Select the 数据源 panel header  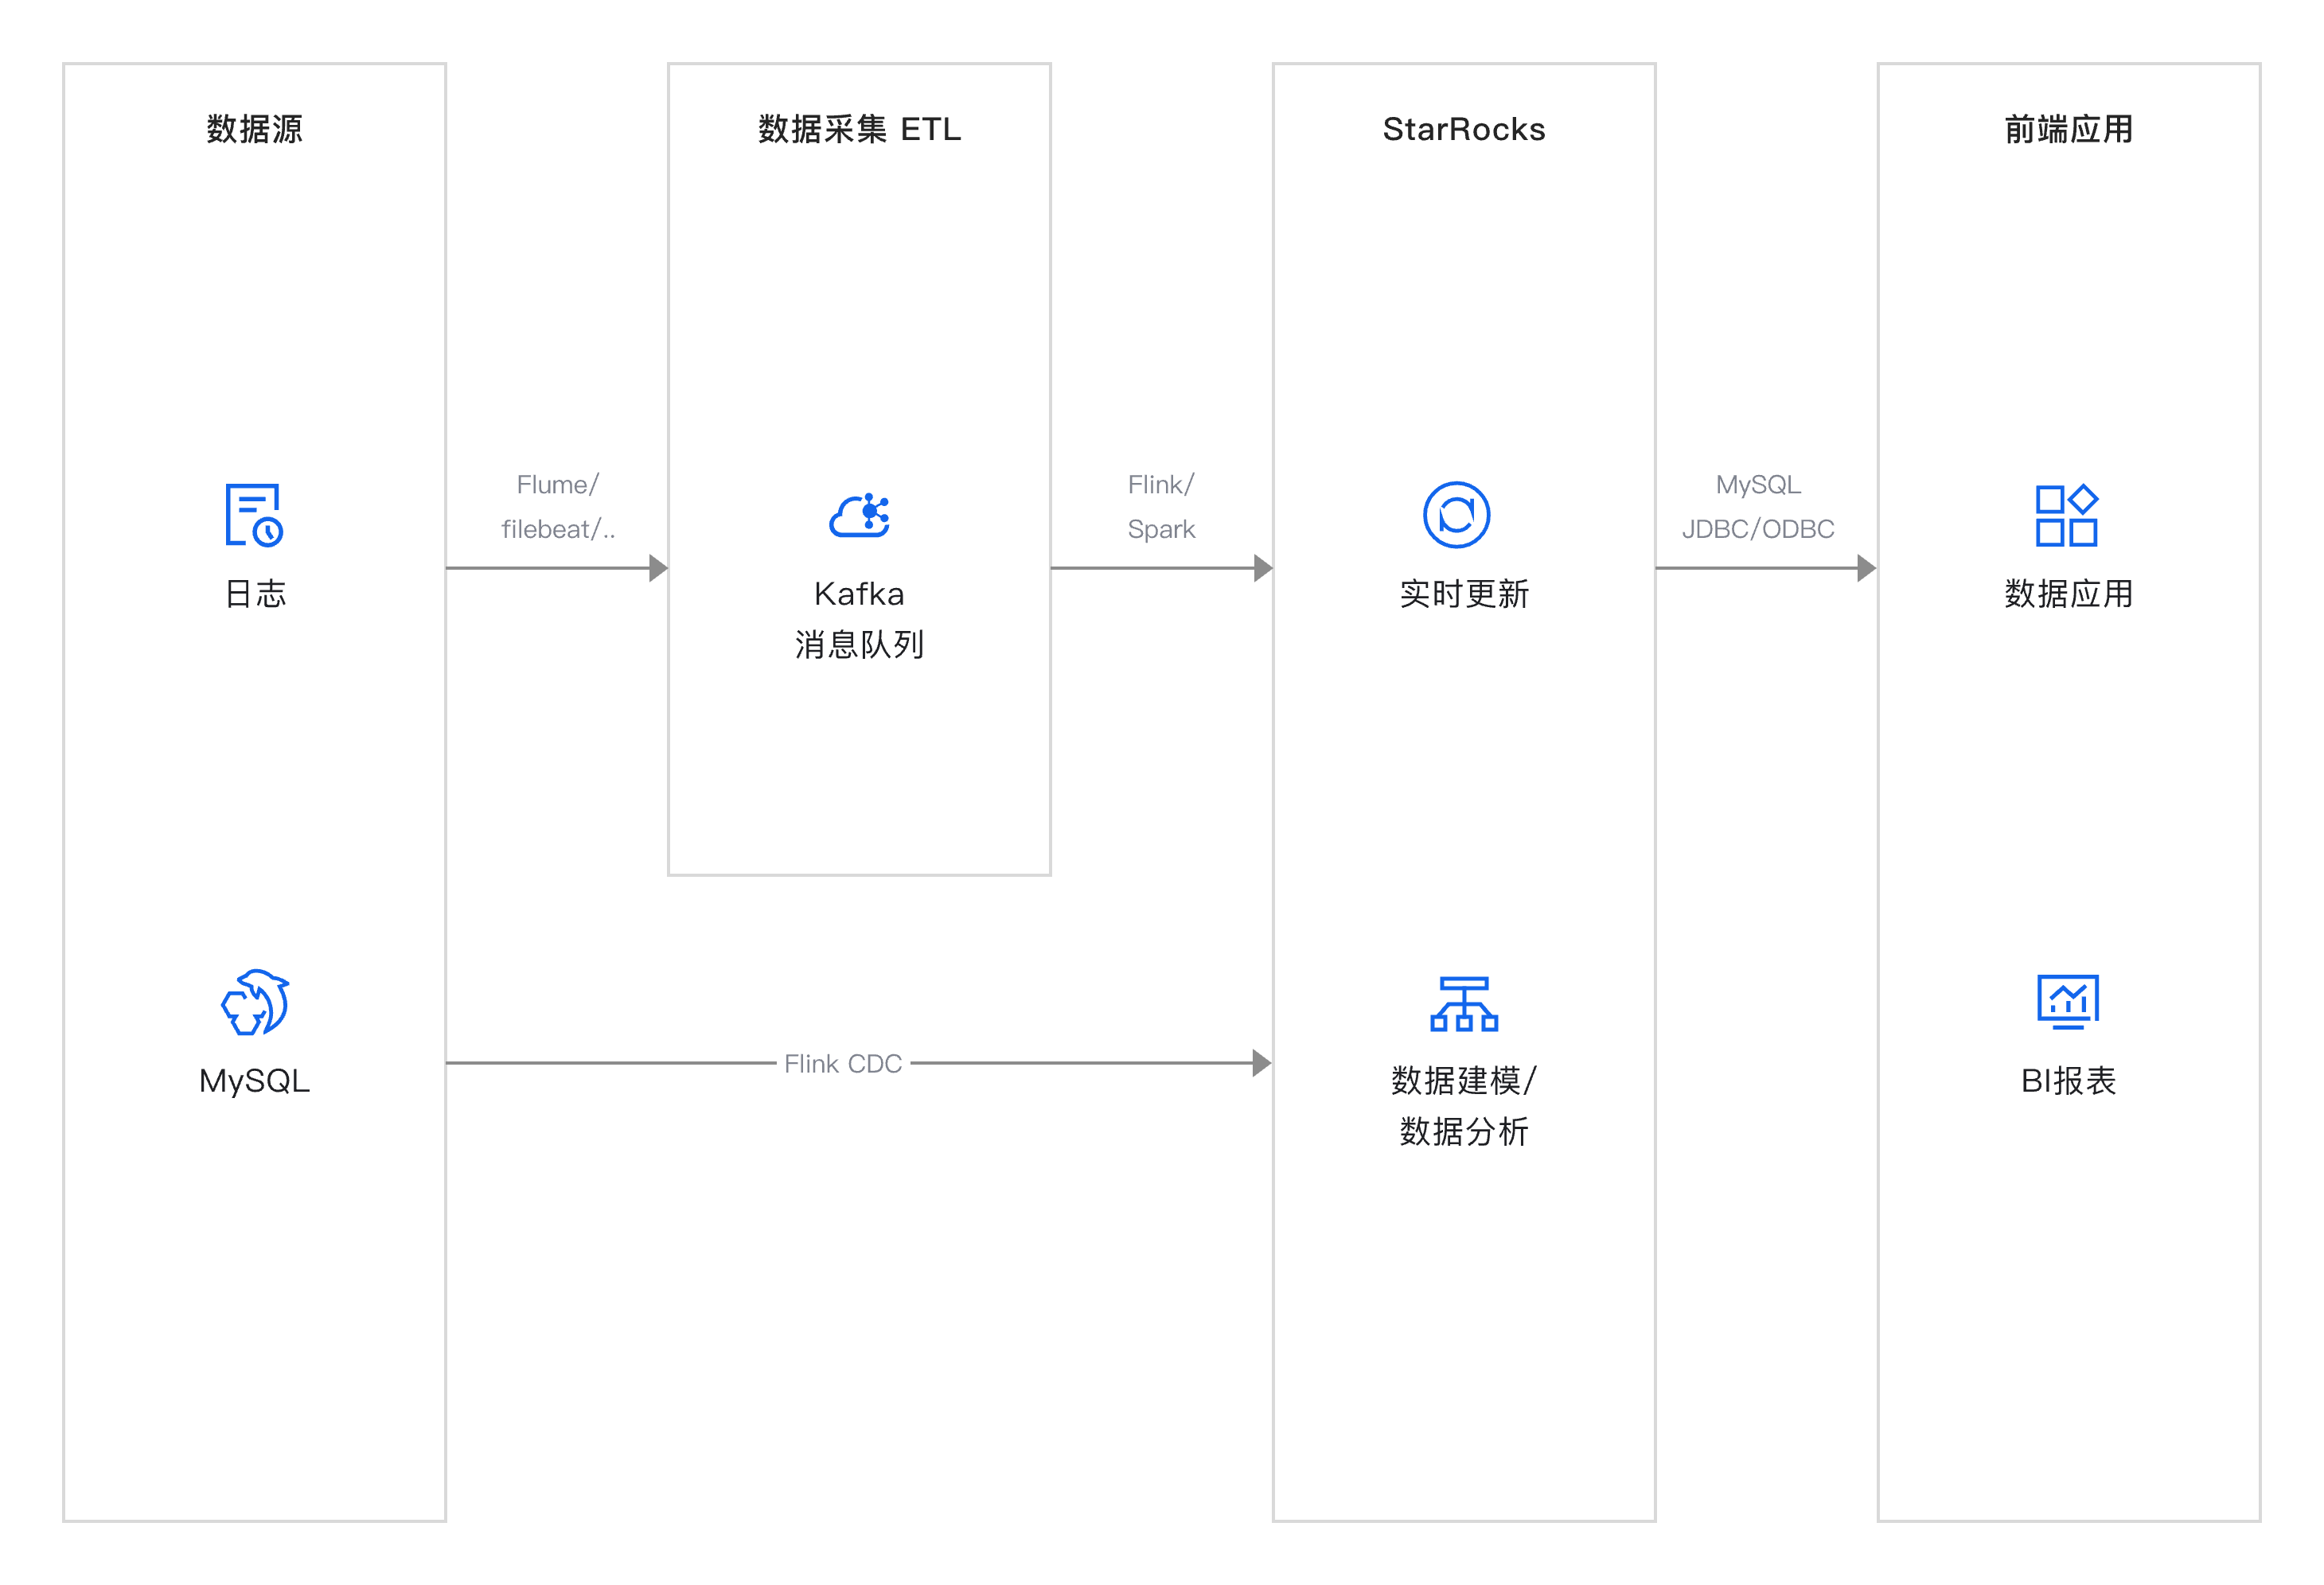253,128
